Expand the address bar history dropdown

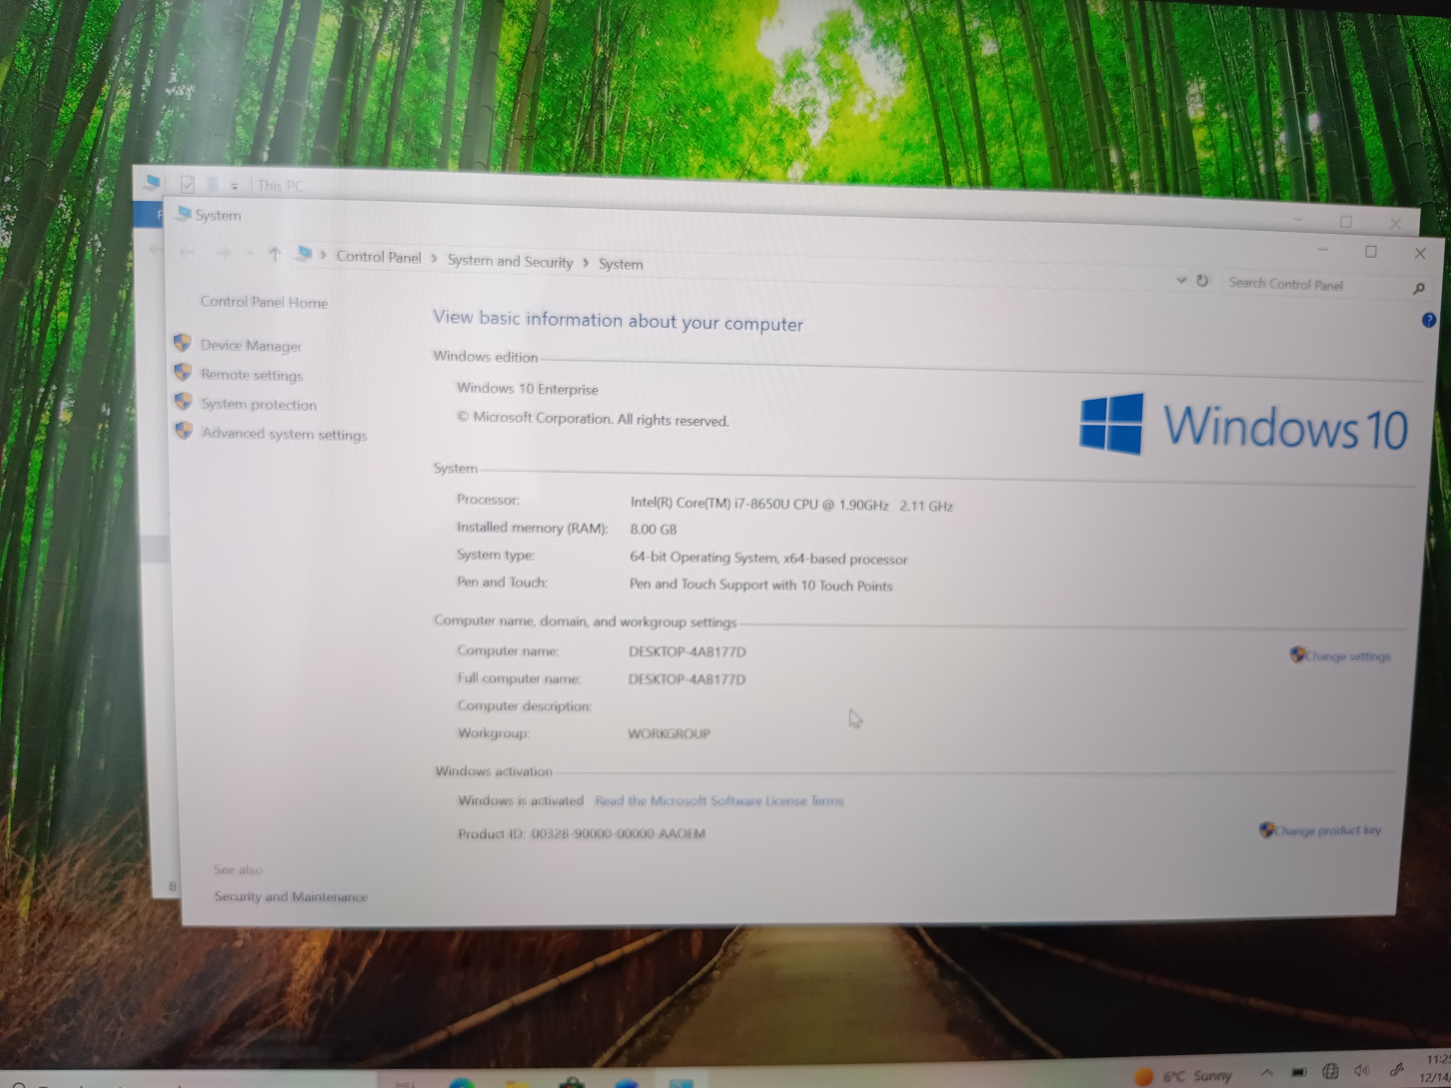click(1181, 280)
